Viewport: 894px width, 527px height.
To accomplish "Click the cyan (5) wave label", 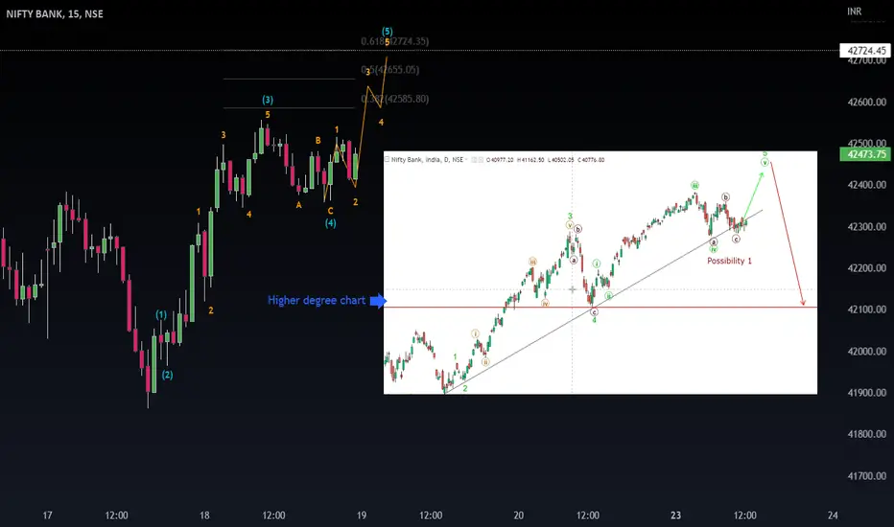I will tap(388, 32).
